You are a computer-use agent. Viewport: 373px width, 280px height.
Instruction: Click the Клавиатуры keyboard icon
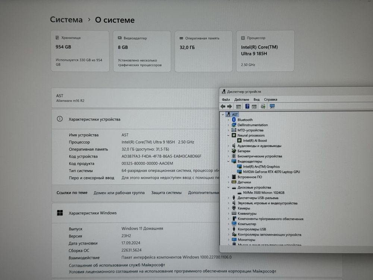[234, 213]
